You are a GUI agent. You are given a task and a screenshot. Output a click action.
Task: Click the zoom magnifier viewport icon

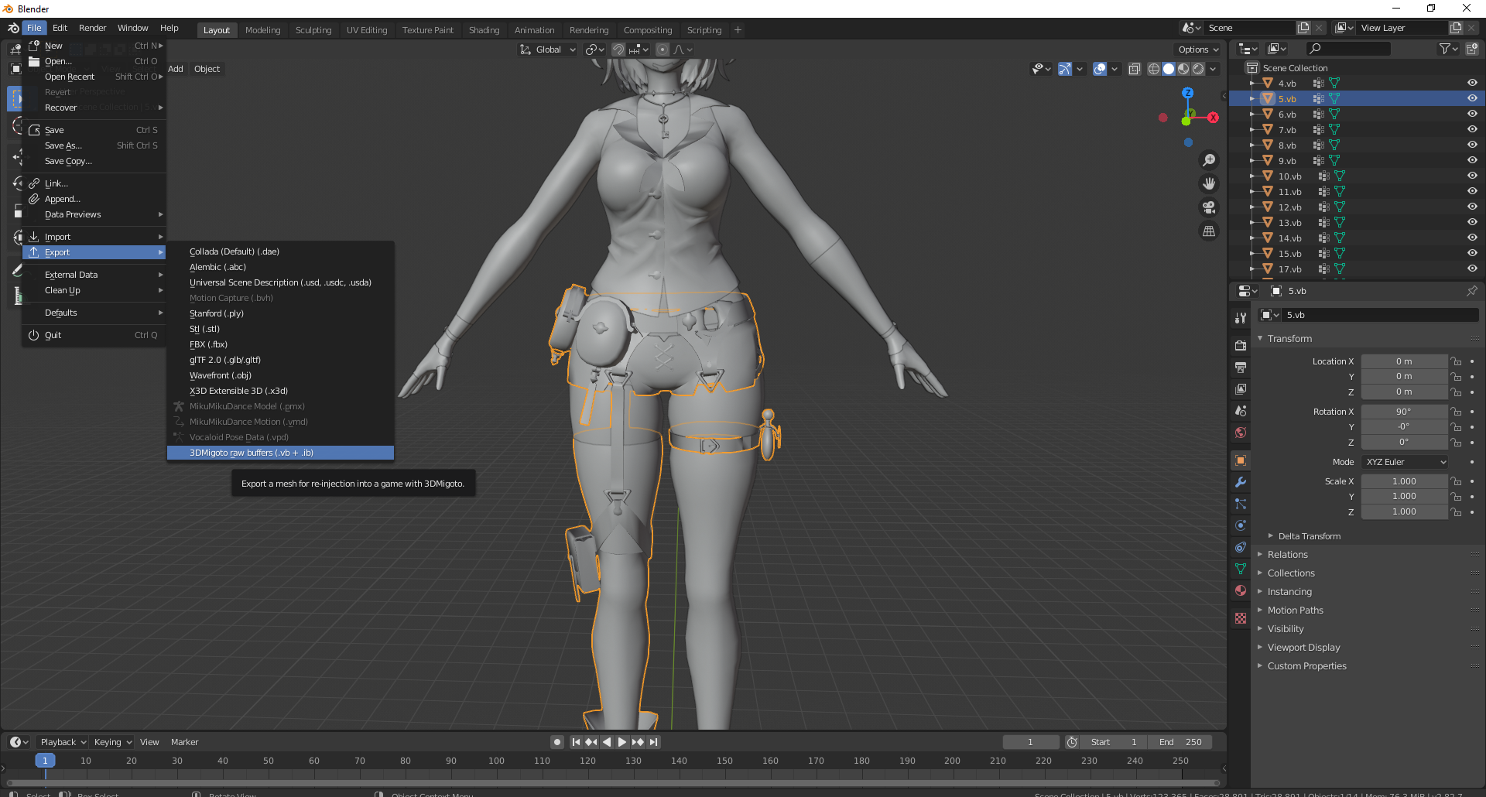coord(1209,160)
